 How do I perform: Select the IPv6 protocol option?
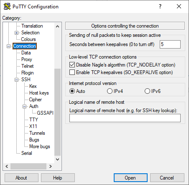click(147, 91)
